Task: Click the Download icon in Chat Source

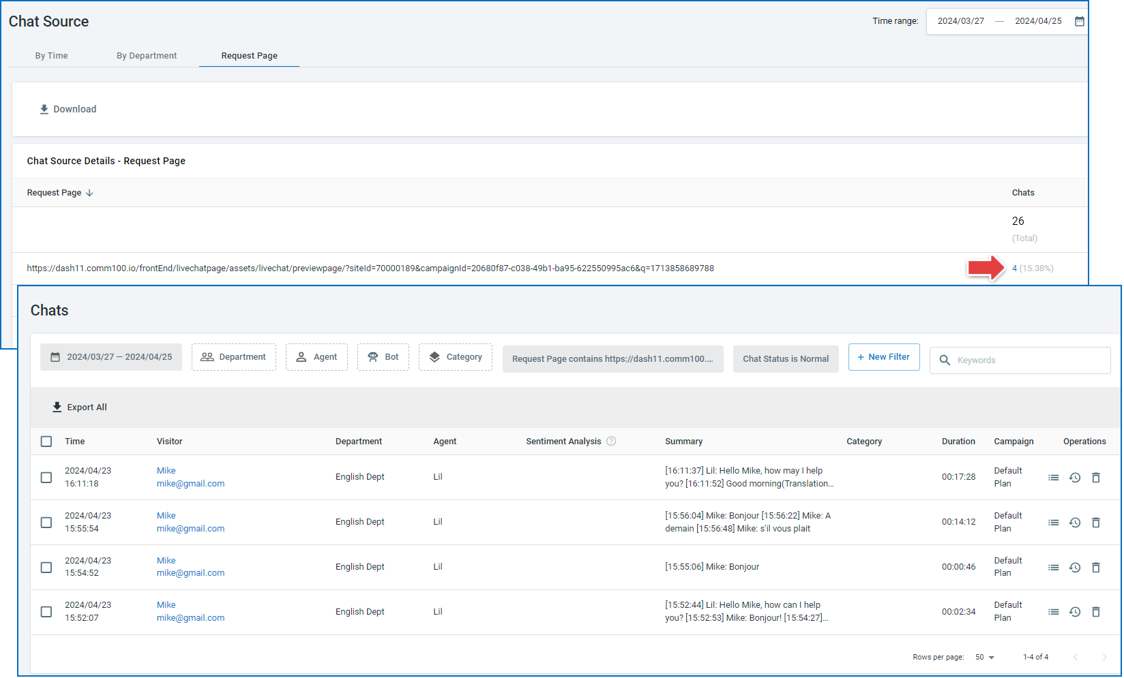Action: click(44, 109)
